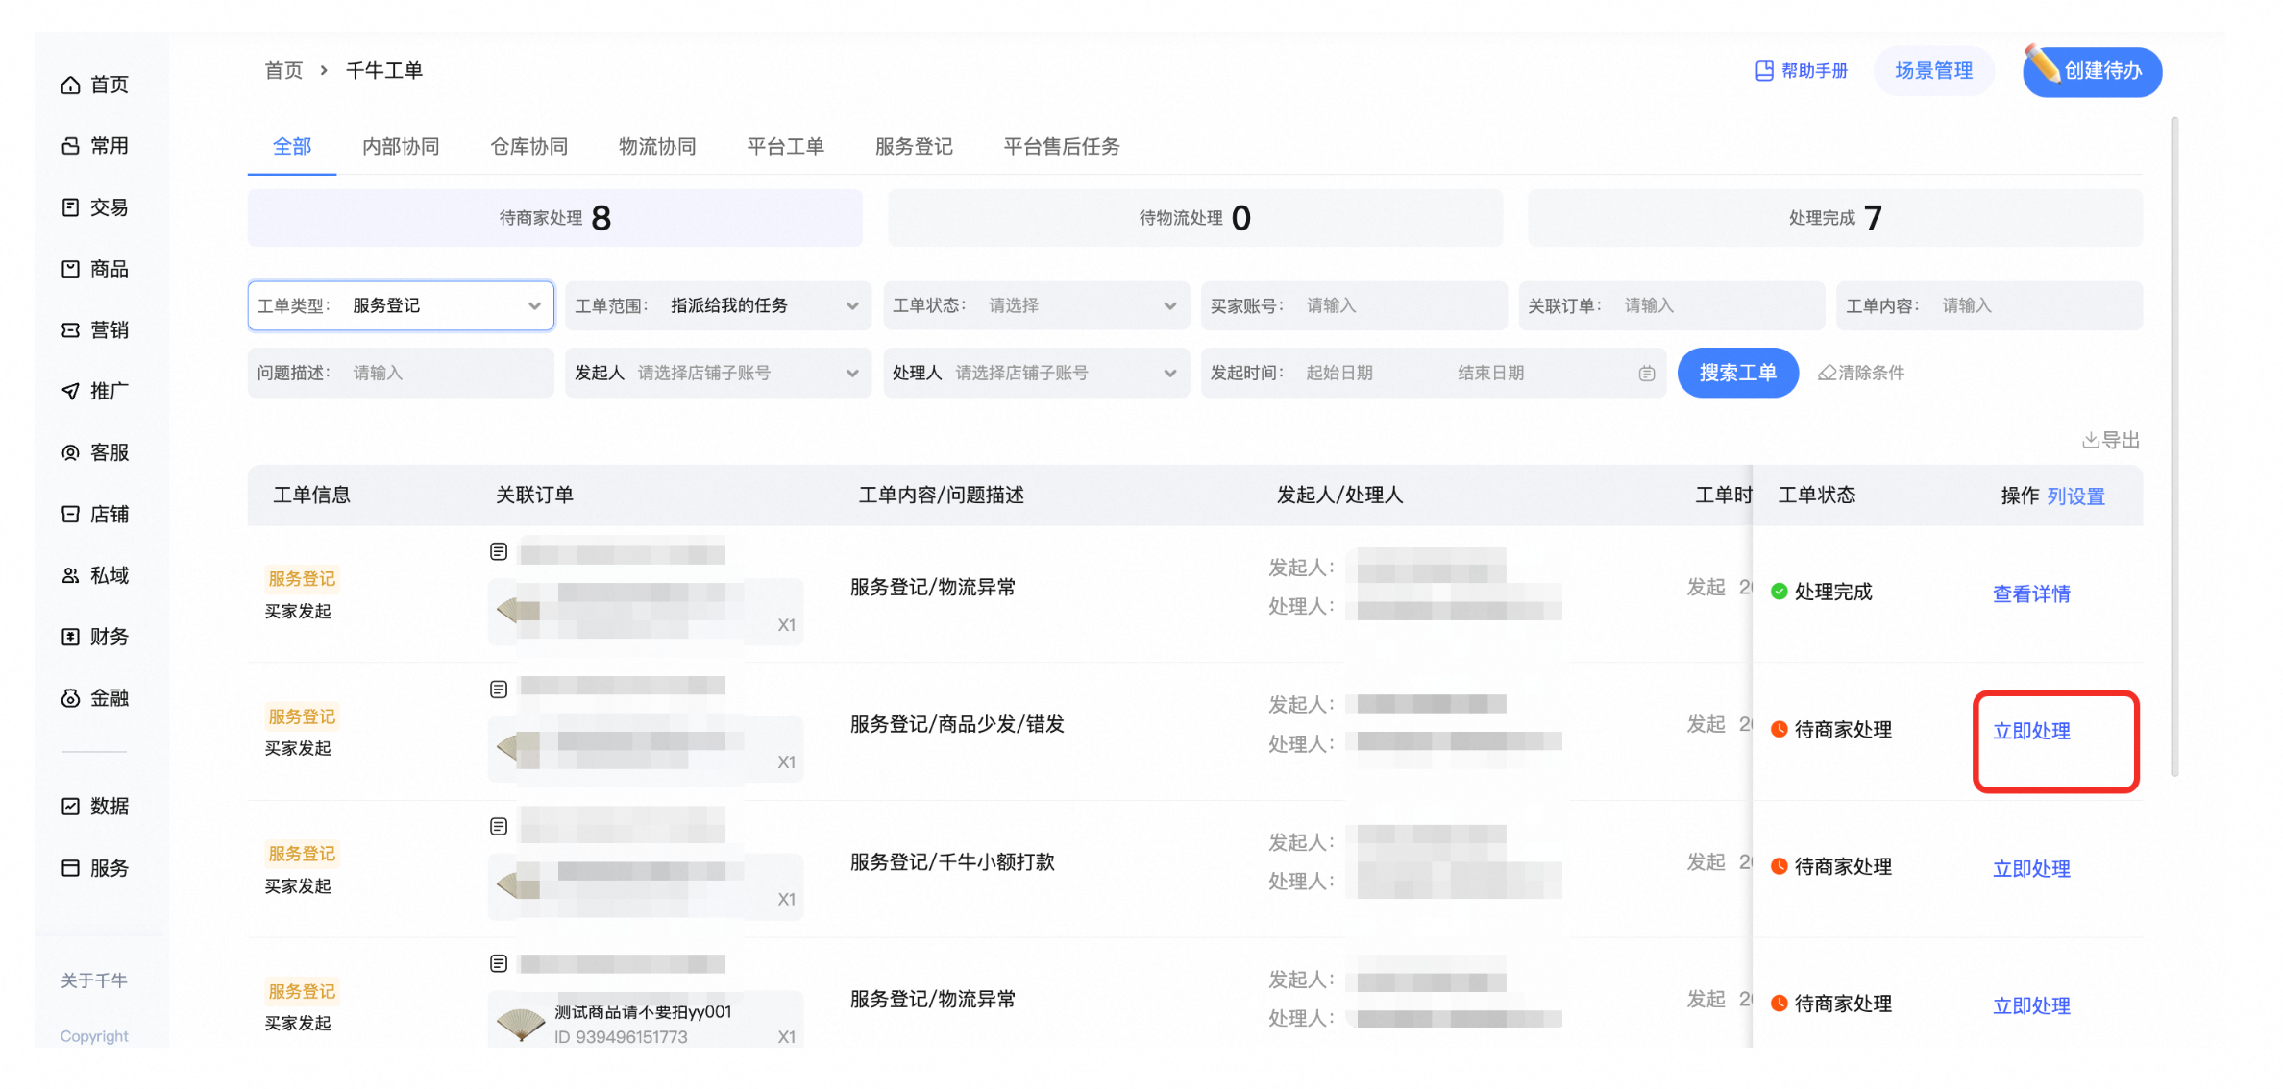Screen dimensions: 2283x1089
Task: Click the 起始日期 start date field
Action: coord(1339,373)
